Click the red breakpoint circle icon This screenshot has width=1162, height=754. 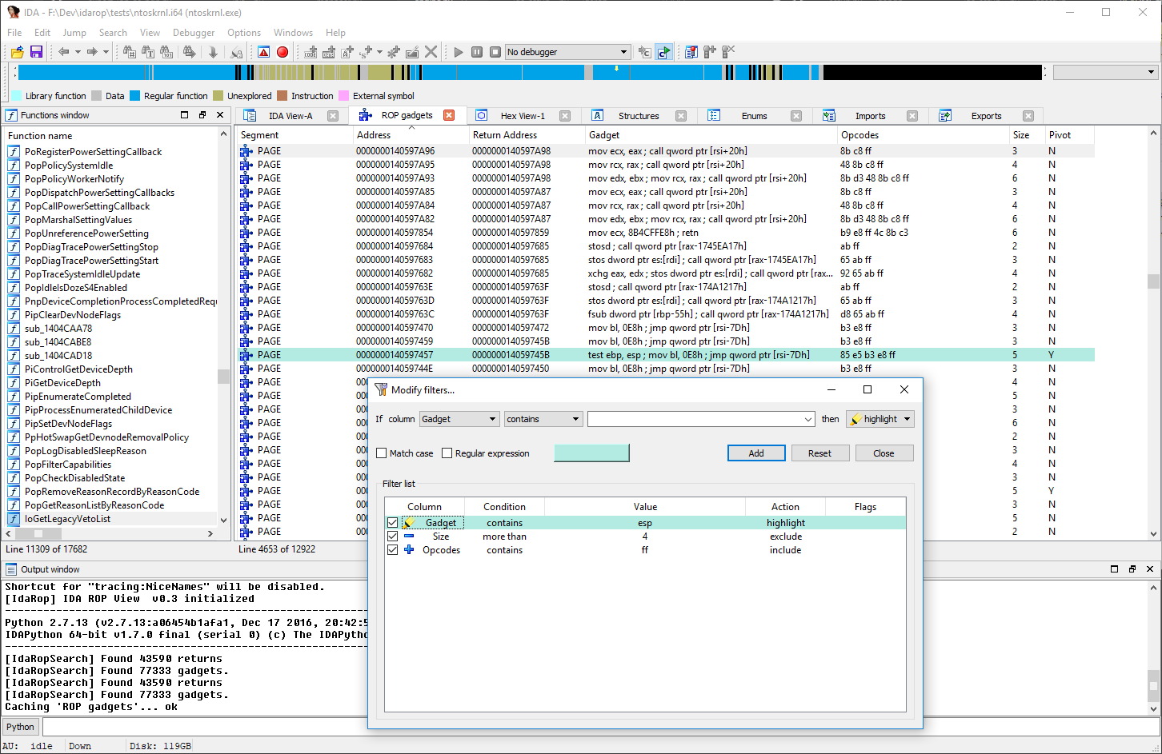coord(282,52)
